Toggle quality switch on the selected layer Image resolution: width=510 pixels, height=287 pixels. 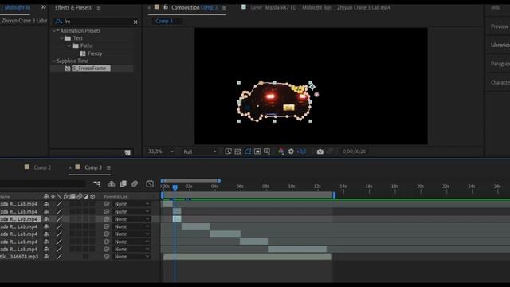pyautogui.click(x=59, y=219)
